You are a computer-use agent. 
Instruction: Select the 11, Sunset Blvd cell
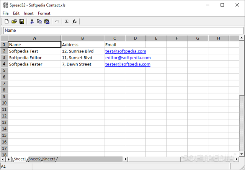(x=83, y=58)
